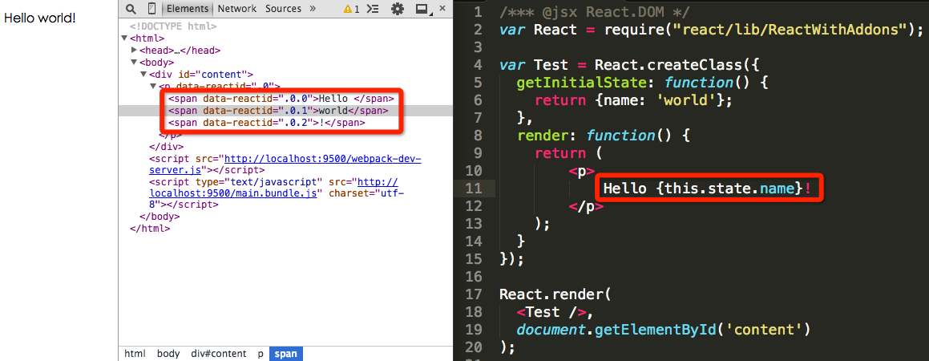929x361 pixels.
Task: Collapse the p data-reactid node triangle
Action: (x=153, y=87)
